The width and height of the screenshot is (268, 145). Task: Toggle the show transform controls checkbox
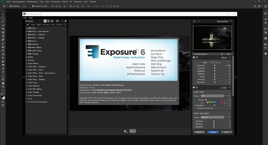click(33, 6)
